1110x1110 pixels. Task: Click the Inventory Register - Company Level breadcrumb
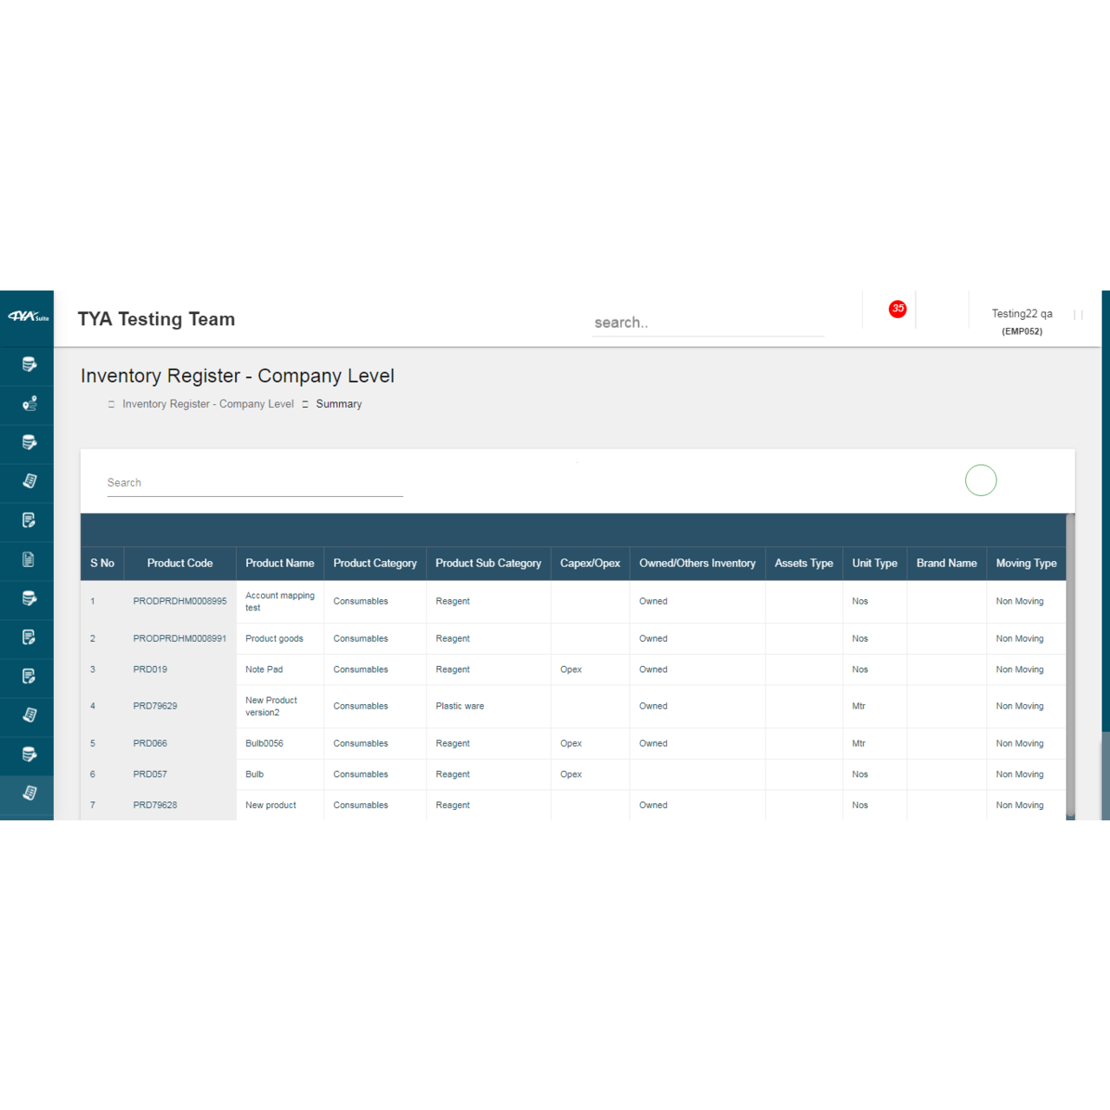click(x=208, y=404)
